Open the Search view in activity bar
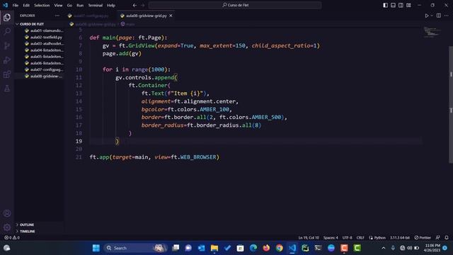 pyautogui.click(x=7, y=31)
